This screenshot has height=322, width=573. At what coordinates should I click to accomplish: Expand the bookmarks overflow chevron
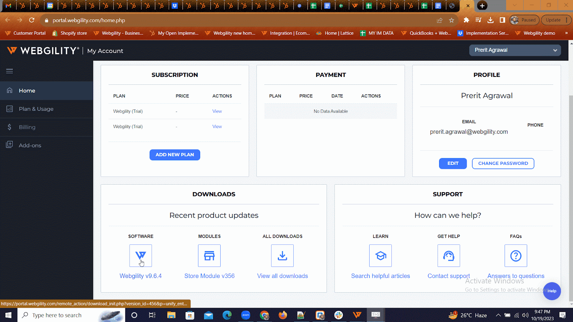click(567, 33)
